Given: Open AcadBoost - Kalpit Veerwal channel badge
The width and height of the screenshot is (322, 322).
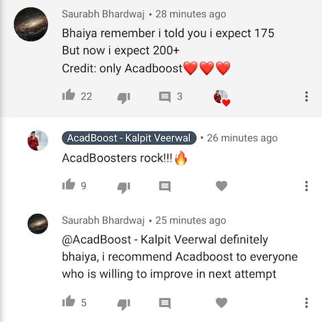Looking at the screenshot, I should click(129, 138).
